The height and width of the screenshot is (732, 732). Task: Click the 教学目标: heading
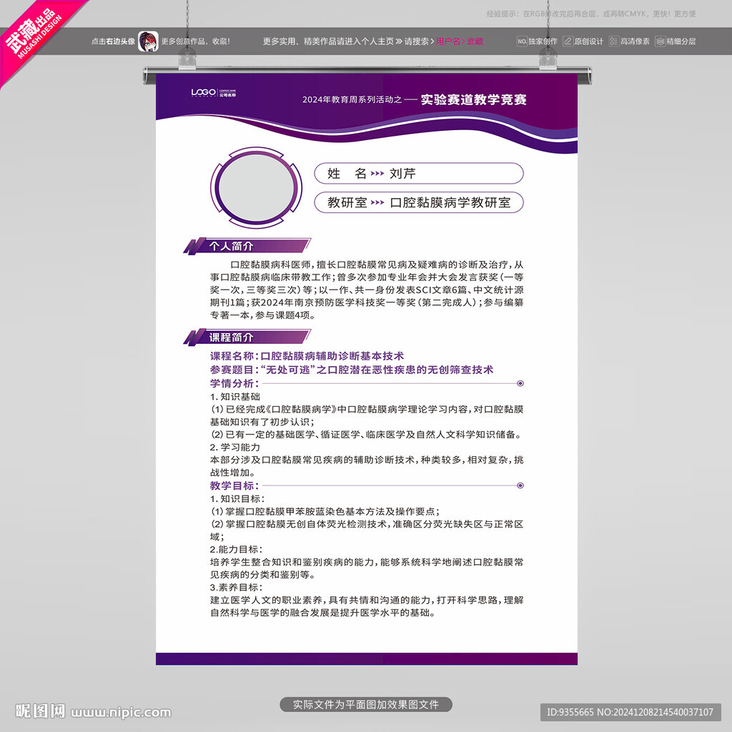point(234,485)
